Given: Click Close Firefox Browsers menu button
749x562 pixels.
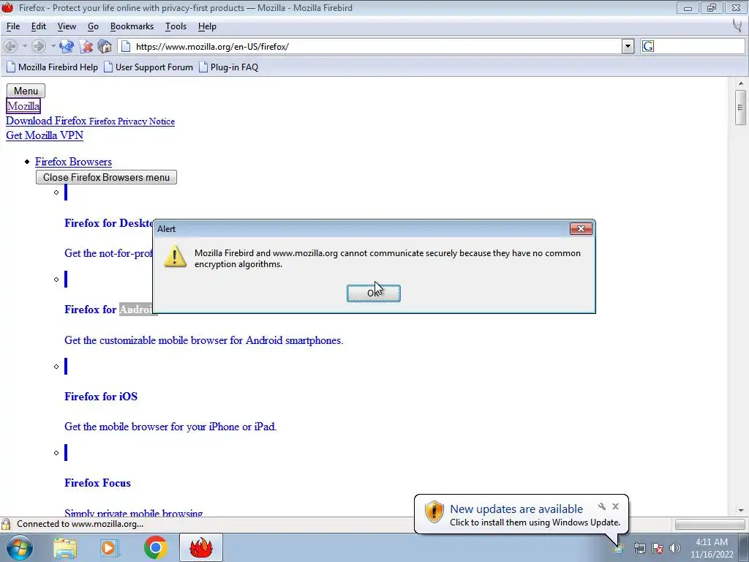Looking at the screenshot, I should point(106,177).
